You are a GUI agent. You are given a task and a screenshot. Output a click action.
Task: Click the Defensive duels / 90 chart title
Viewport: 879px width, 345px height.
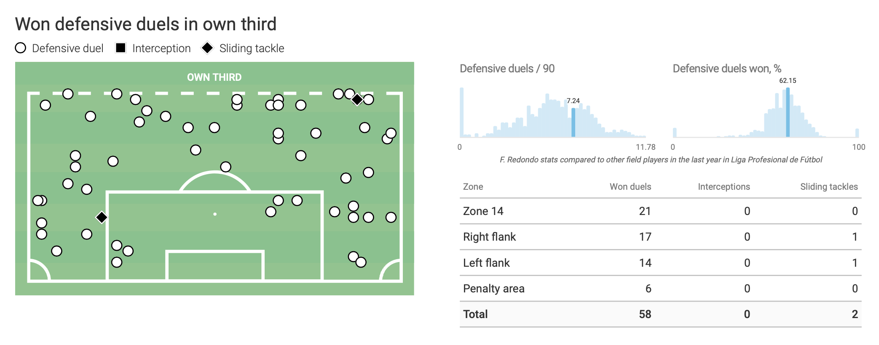[x=507, y=69]
